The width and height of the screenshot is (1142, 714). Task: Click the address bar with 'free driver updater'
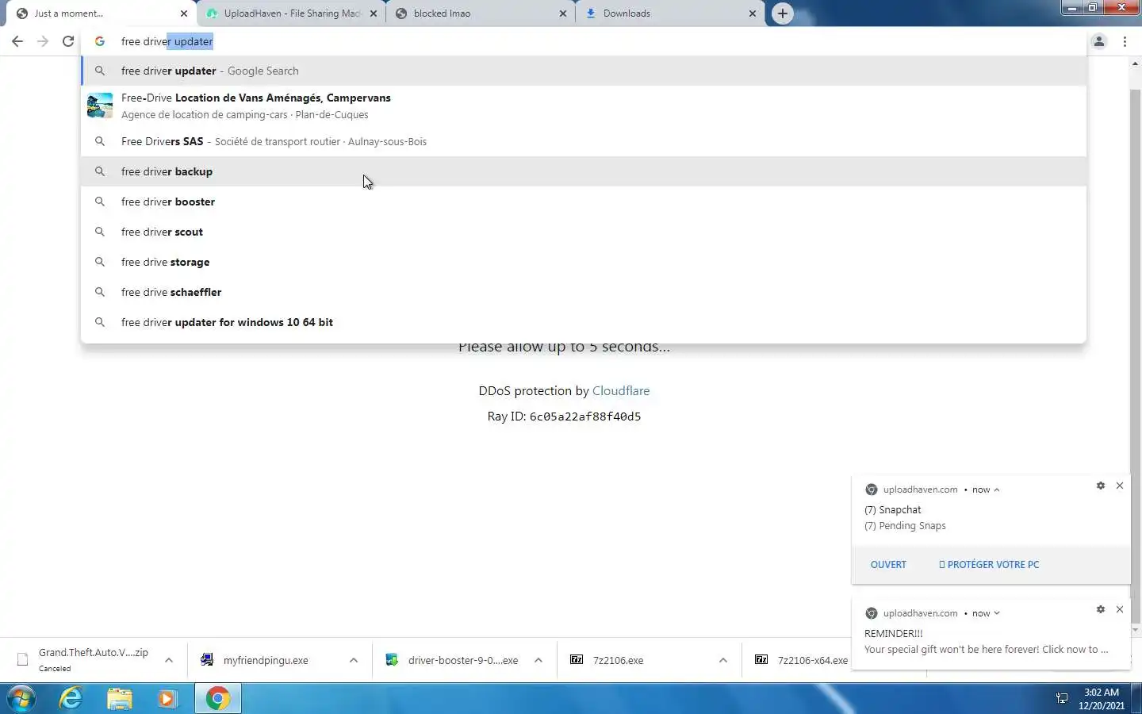583,41
